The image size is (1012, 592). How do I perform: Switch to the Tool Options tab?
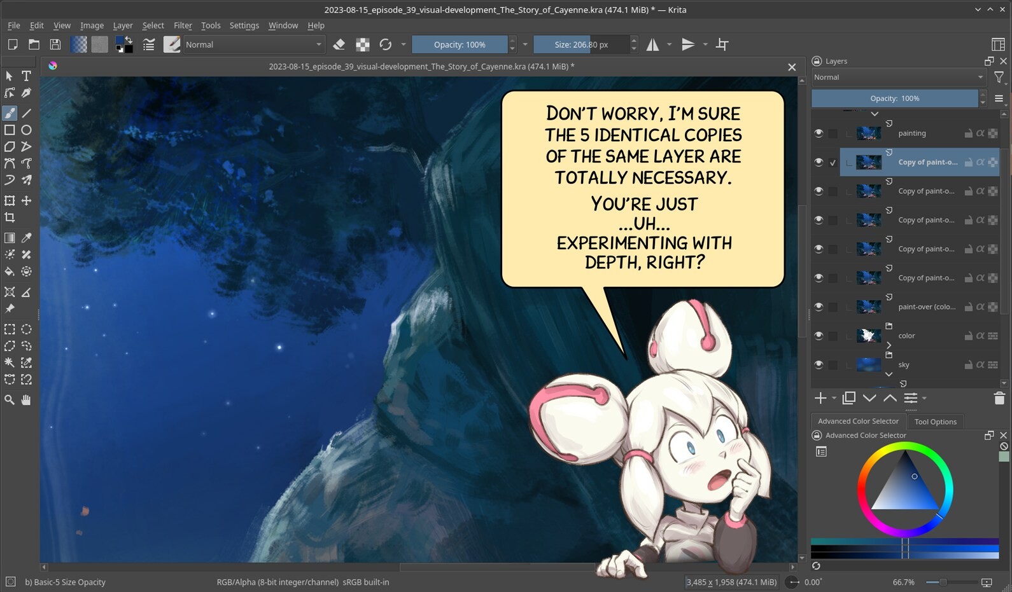coord(935,422)
